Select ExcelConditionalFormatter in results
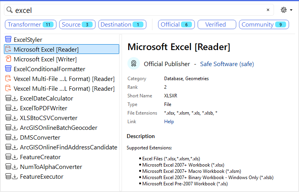Image resolution: width=299 pixels, height=192 pixels. tap(62, 69)
